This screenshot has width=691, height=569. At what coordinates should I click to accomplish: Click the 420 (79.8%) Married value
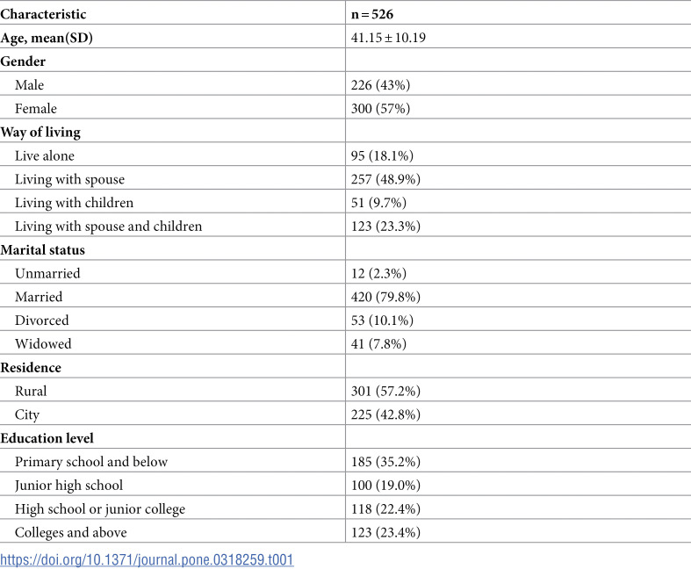[x=385, y=297]
